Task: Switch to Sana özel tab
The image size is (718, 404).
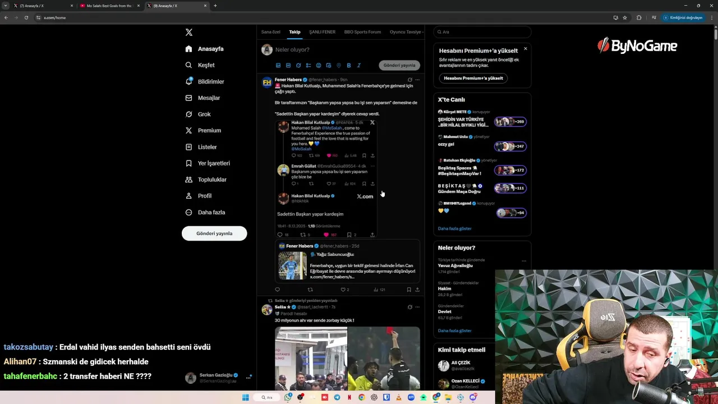Action: click(270, 32)
